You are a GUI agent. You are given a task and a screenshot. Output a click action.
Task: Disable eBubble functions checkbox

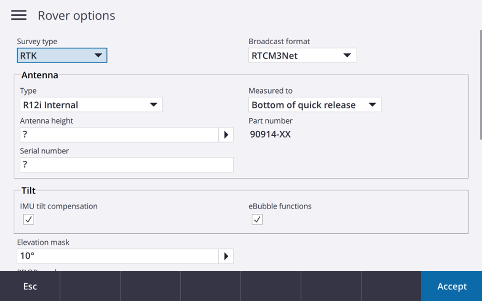tap(257, 219)
